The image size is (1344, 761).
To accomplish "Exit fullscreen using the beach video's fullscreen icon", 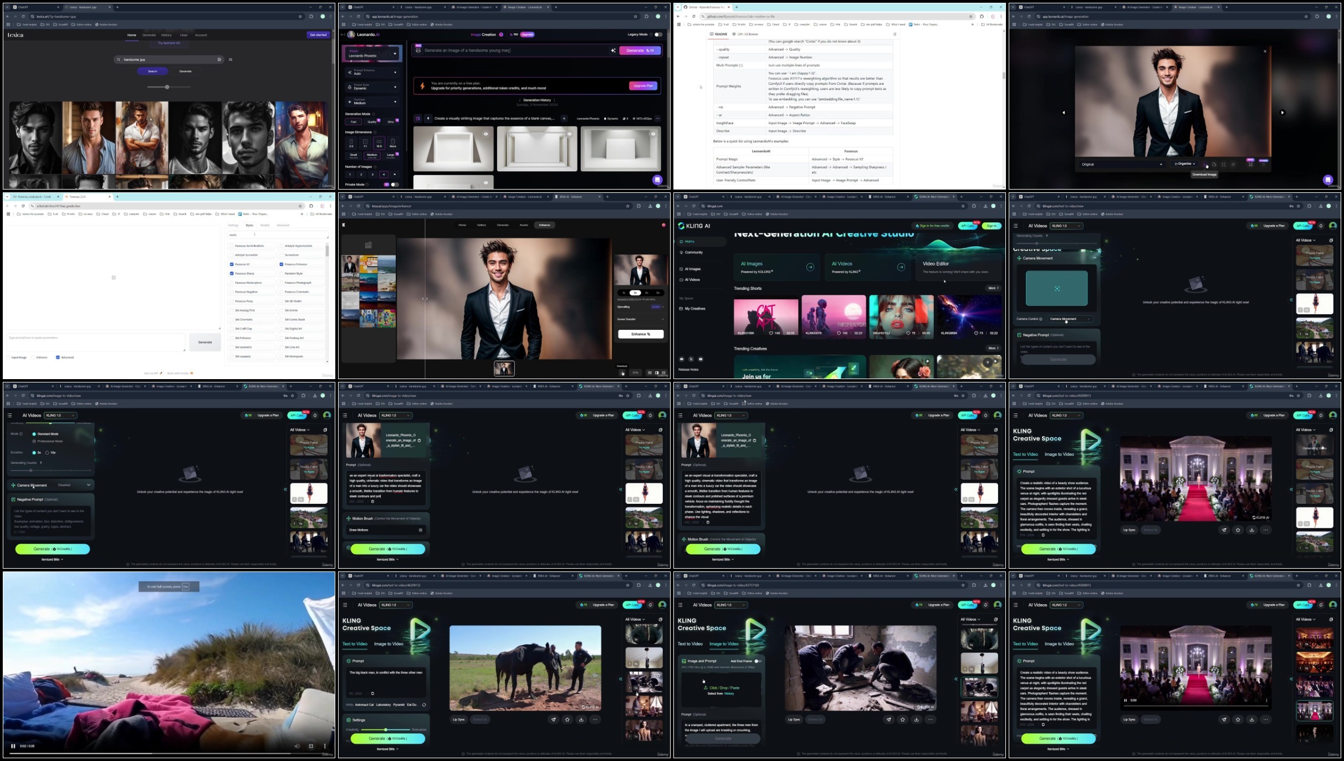I will coord(311,746).
